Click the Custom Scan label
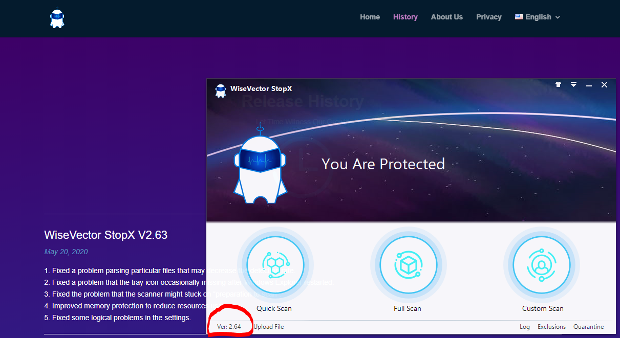The height and width of the screenshot is (338, 620). coord(543,308)
